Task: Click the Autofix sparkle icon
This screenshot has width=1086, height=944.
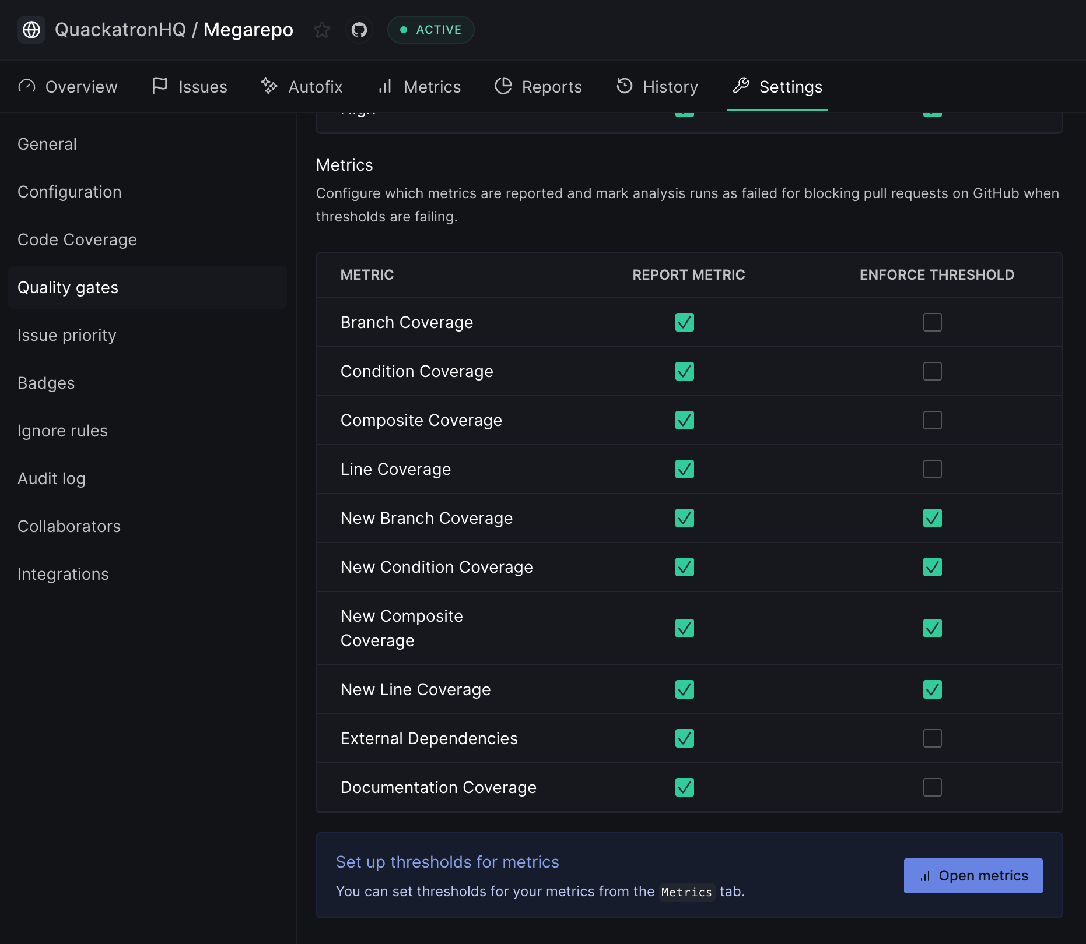Action: (269, 86)
